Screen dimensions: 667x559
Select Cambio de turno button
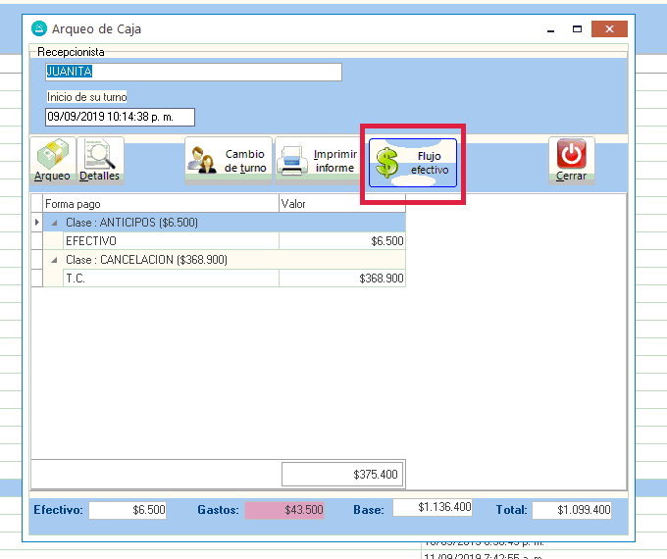click(x=229, y=161)
